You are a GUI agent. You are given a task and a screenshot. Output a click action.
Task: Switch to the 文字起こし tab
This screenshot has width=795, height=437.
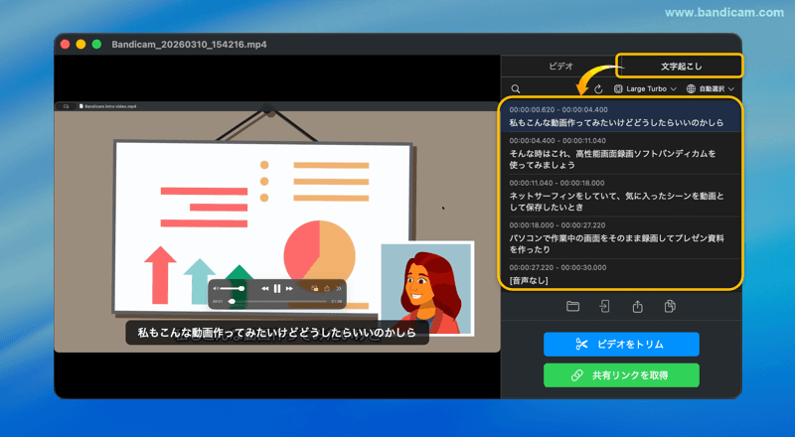click(x=681, y=67)
